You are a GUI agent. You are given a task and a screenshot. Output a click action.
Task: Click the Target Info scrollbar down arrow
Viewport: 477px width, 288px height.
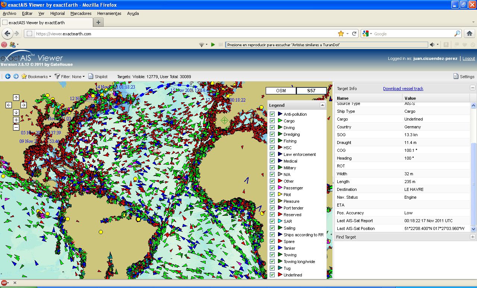click(474, 229)
